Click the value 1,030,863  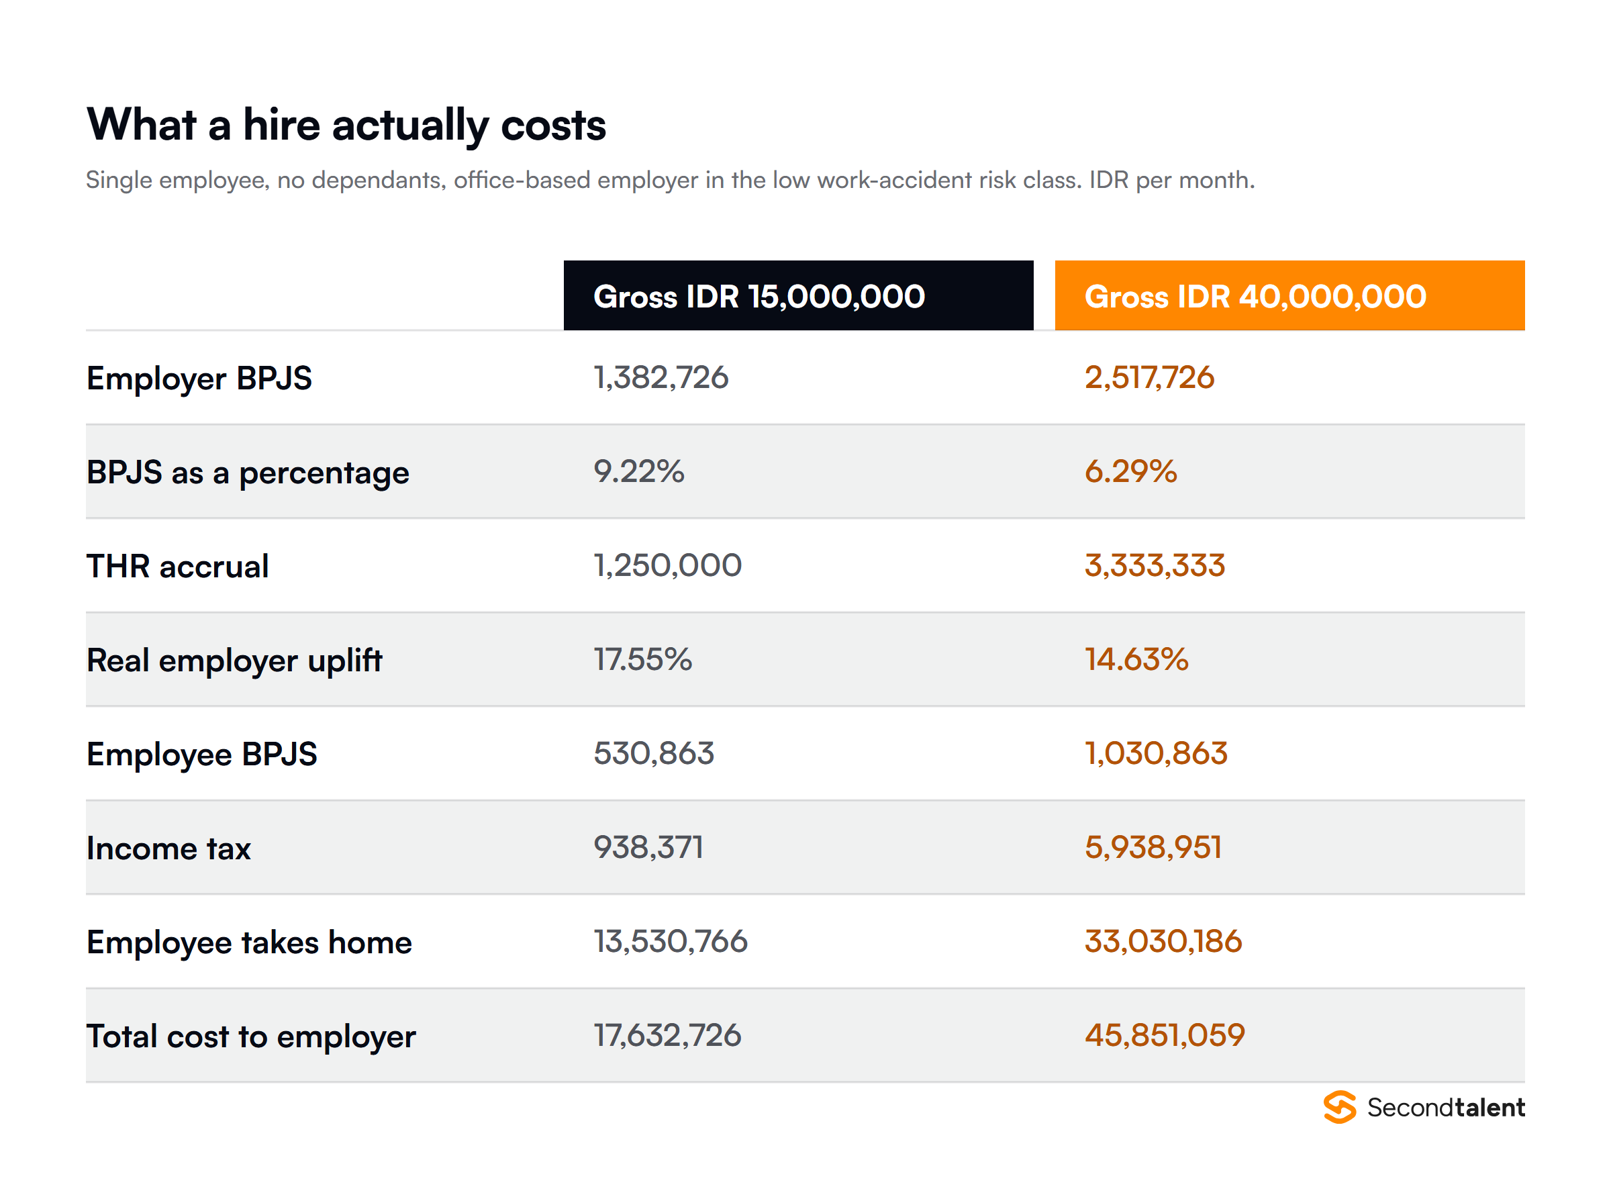(1155, 753)
